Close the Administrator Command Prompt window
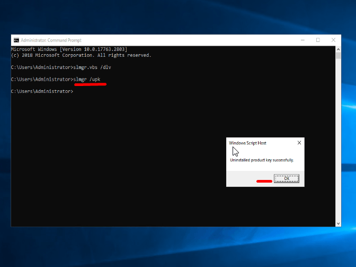 pos(334,40)
